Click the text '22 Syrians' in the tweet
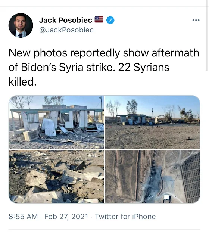Image resolution: width=209 pixels, height=239 pixels. click(144, 67)
